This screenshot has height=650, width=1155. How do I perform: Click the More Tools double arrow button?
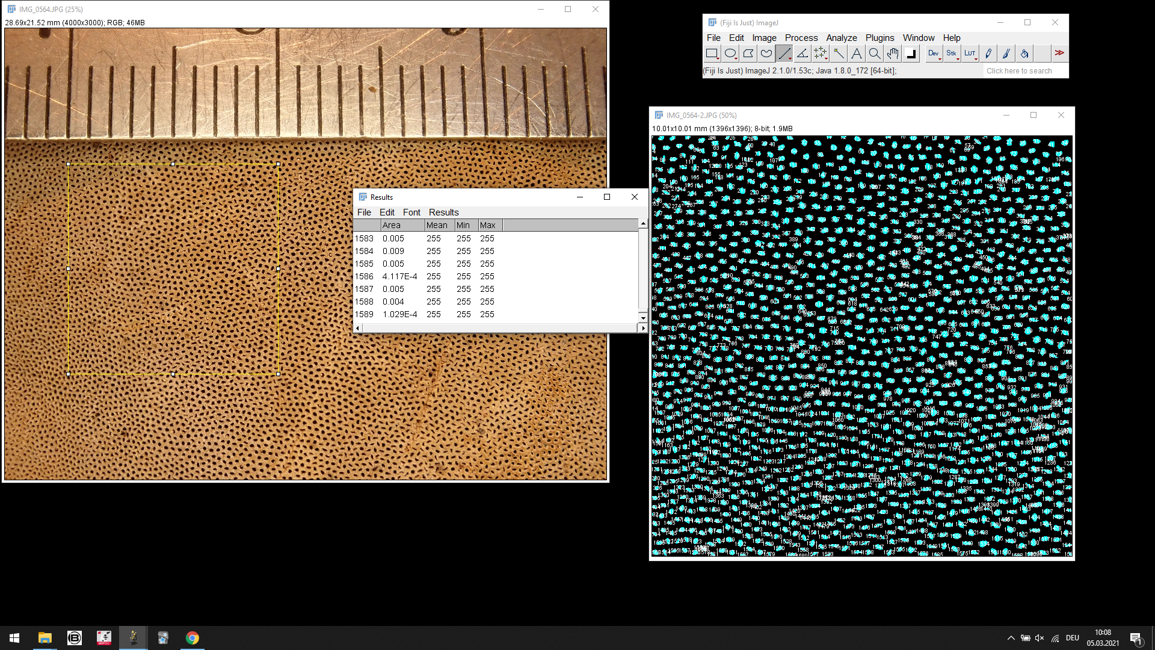pyautogui.click(x=1059, y=54)
